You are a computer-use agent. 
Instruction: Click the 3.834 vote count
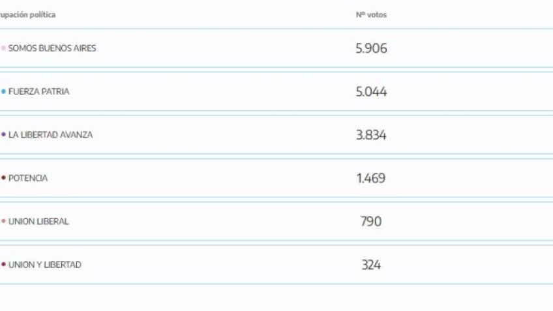[371, 135]
